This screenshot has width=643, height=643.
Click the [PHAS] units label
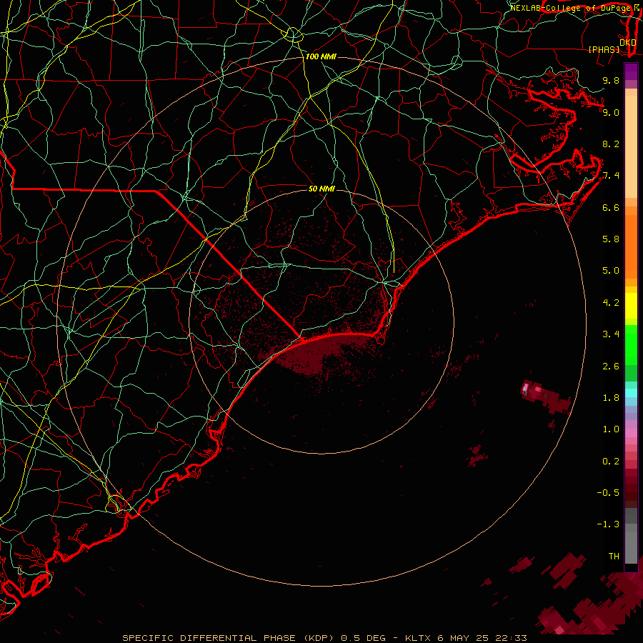click(604, 49)
